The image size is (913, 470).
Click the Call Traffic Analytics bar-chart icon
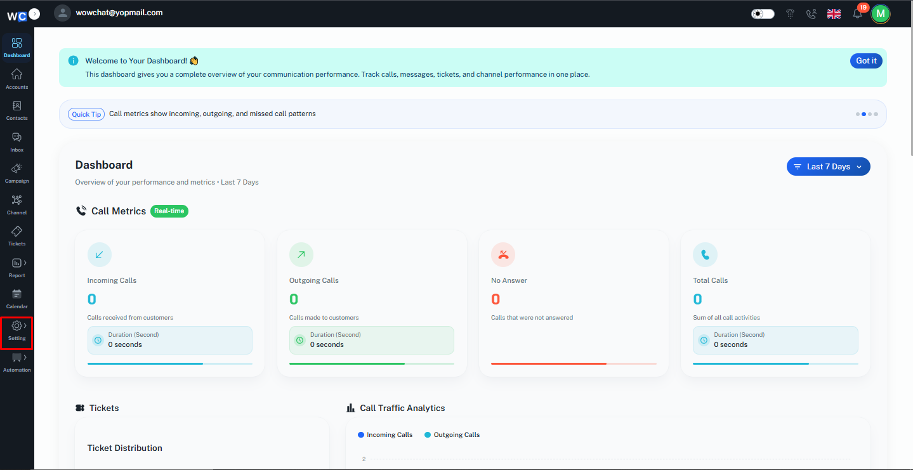(351, 408)
